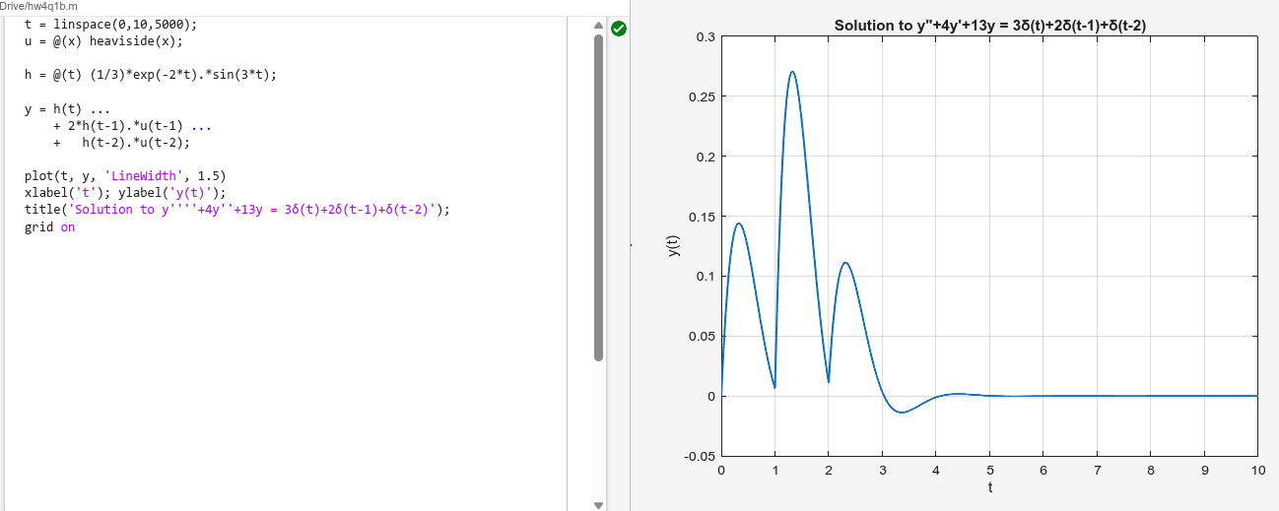The image size is (1279, 511).
Task: Click the vertical scrollbar thumb in editor
Action: coord(597,197)
